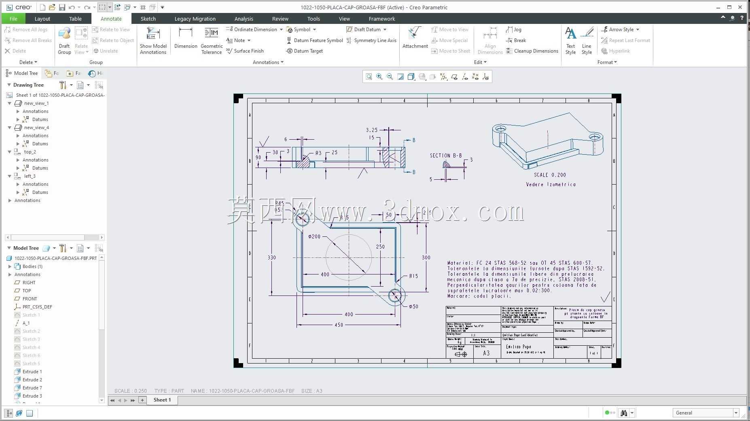Expand Annotations under left_3
Image resolution: width=750 pixels, height=421 pixels.
coord(18,184)
